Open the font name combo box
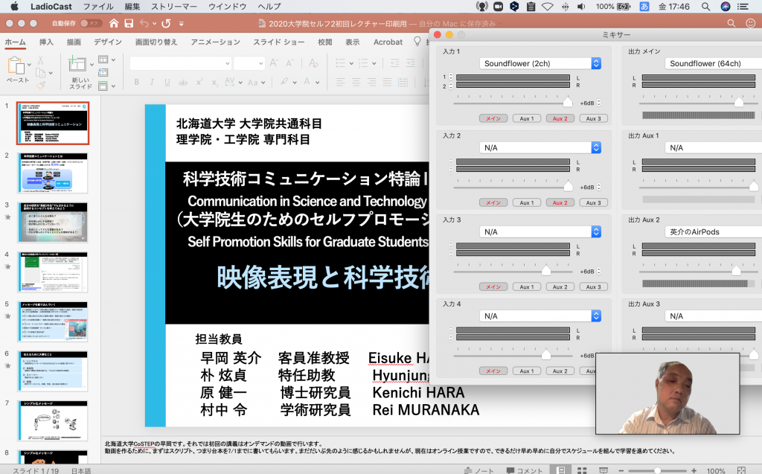 click(x=180, y=63)
